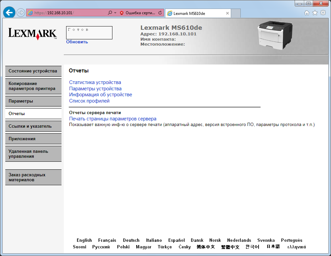The image size is (331, 256).
Task: Open Заказ расходных материалов menu item
Action: [x=33, y=177]
